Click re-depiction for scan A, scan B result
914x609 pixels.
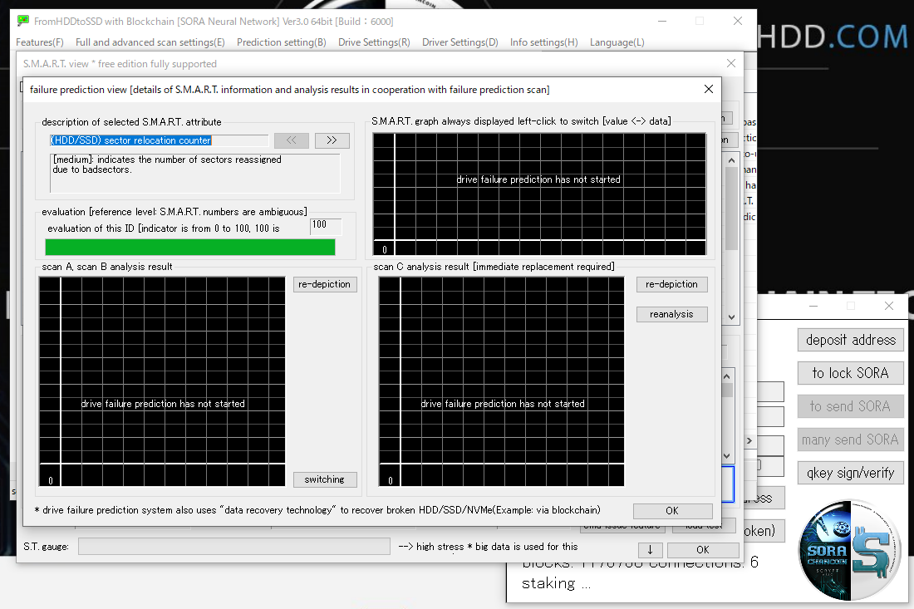(x=325, y=284)
